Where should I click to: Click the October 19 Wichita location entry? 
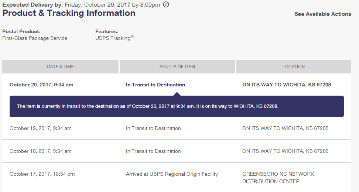point(285,128)
